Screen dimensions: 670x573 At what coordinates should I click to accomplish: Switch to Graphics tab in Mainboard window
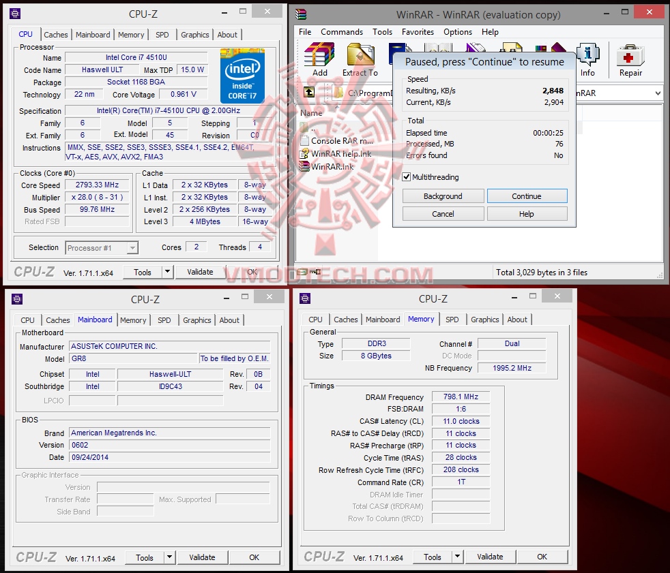196,320
